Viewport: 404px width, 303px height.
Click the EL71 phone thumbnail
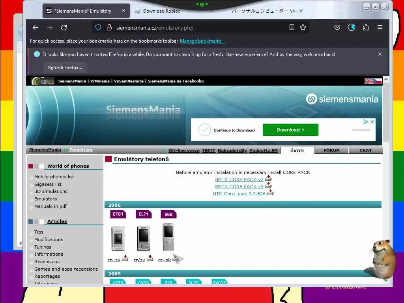click(x=144, y=238)
